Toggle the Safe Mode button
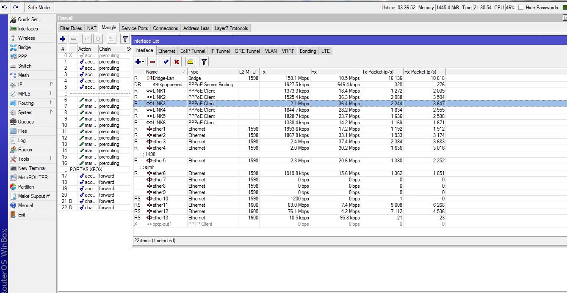 (39, 7)
